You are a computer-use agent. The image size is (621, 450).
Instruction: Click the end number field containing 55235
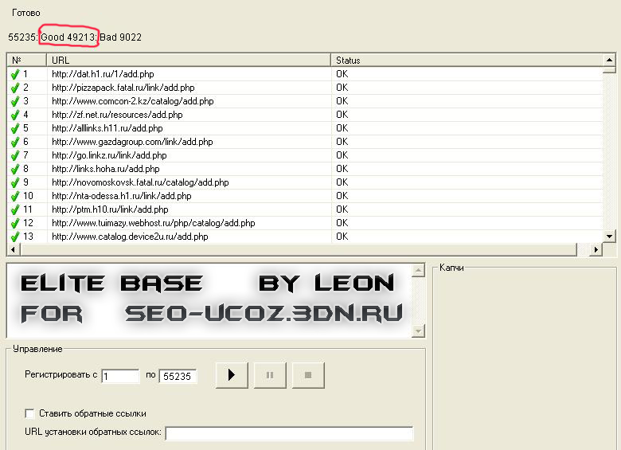(178, 376)
